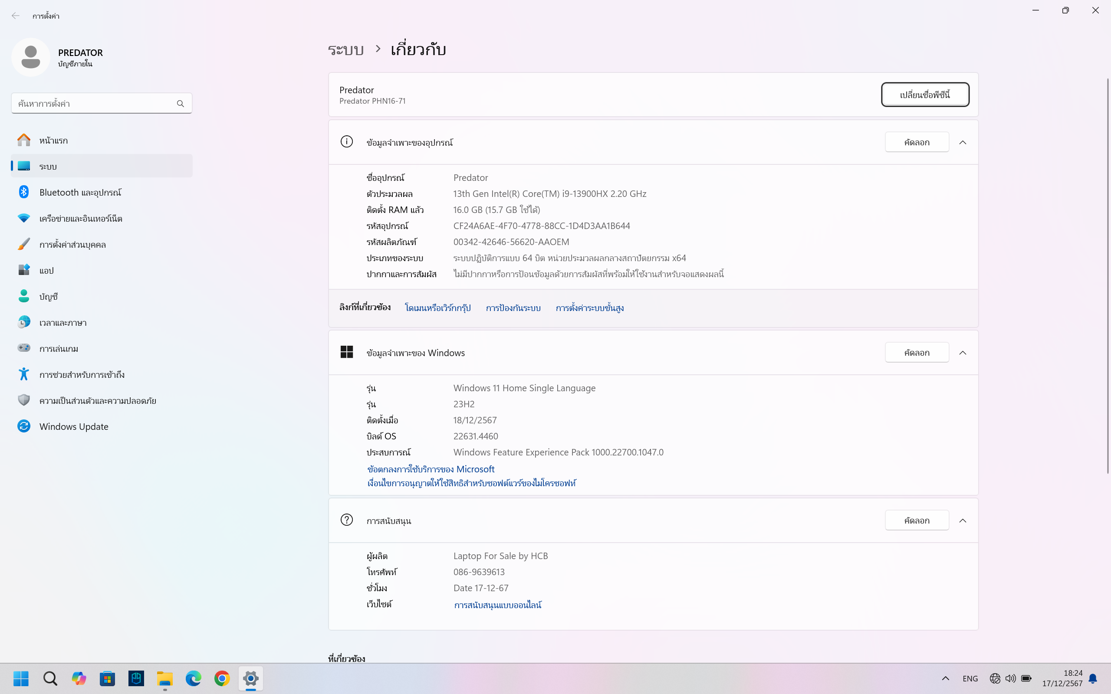Click the battery tray icon
Screen dimensions: 1111x694
[x=1026, y=678]
